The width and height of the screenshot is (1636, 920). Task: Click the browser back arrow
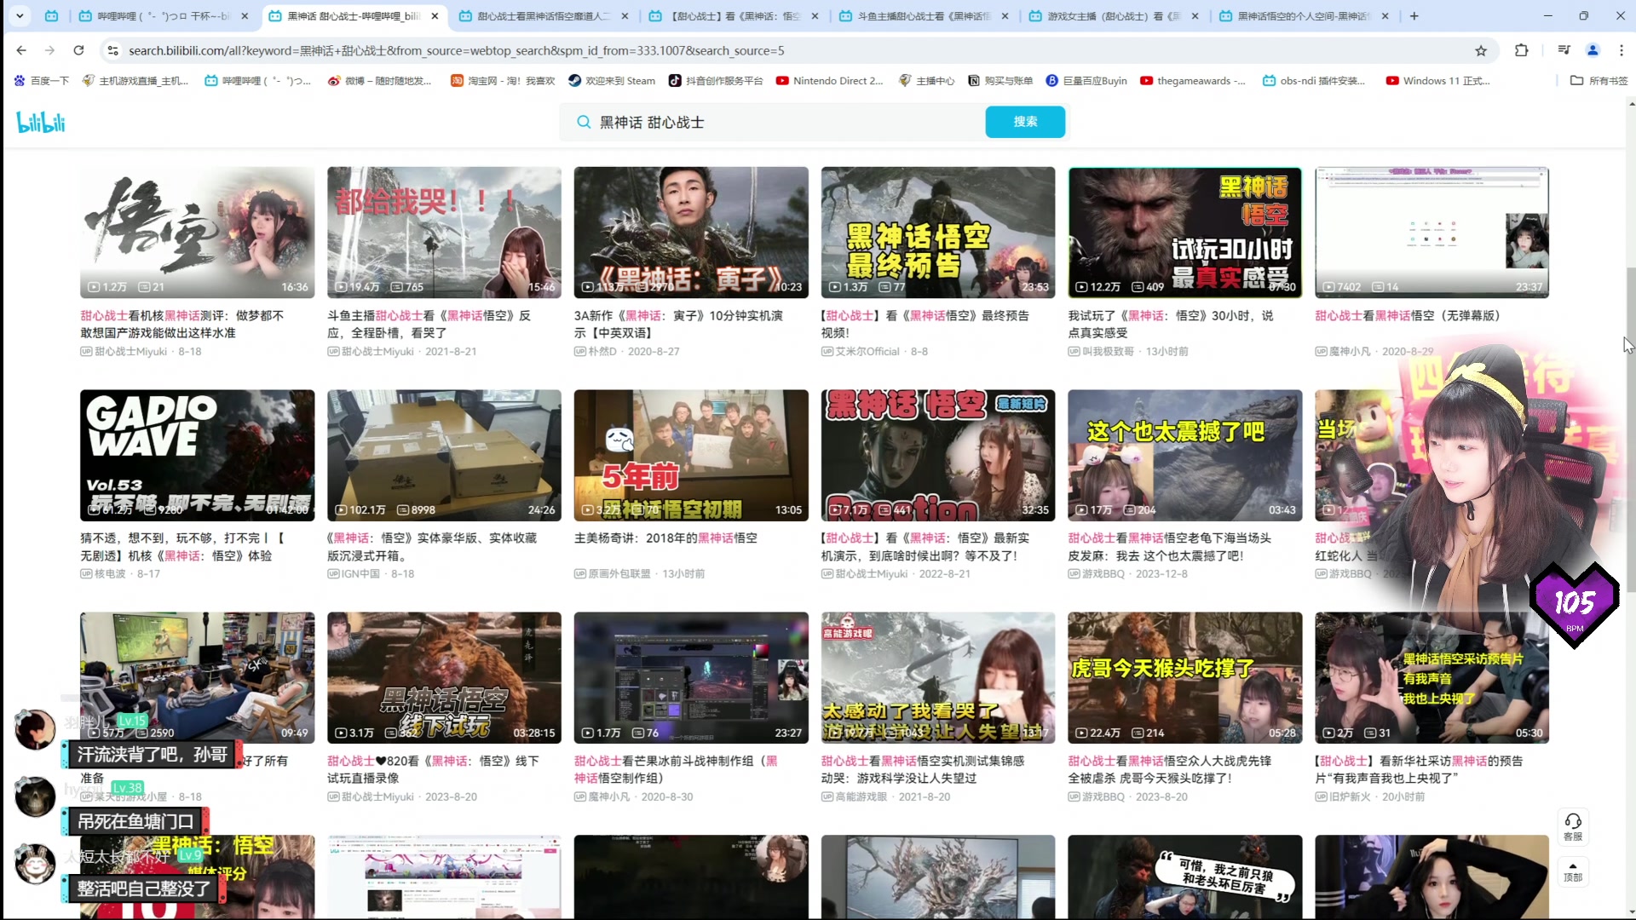(x=20, y=50)
